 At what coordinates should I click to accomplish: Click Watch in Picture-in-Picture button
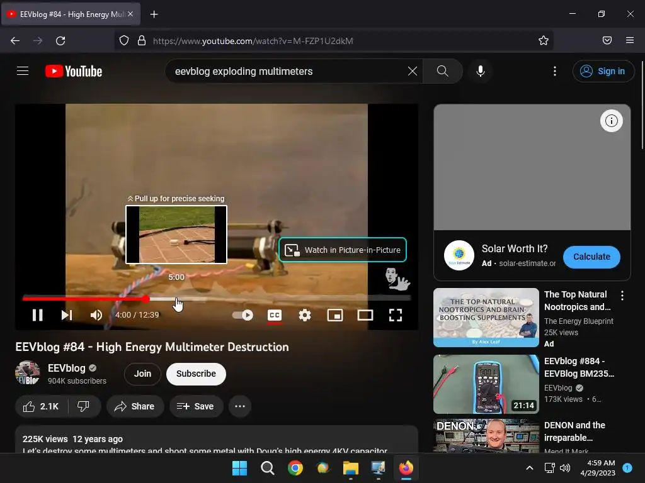point(343,250)
